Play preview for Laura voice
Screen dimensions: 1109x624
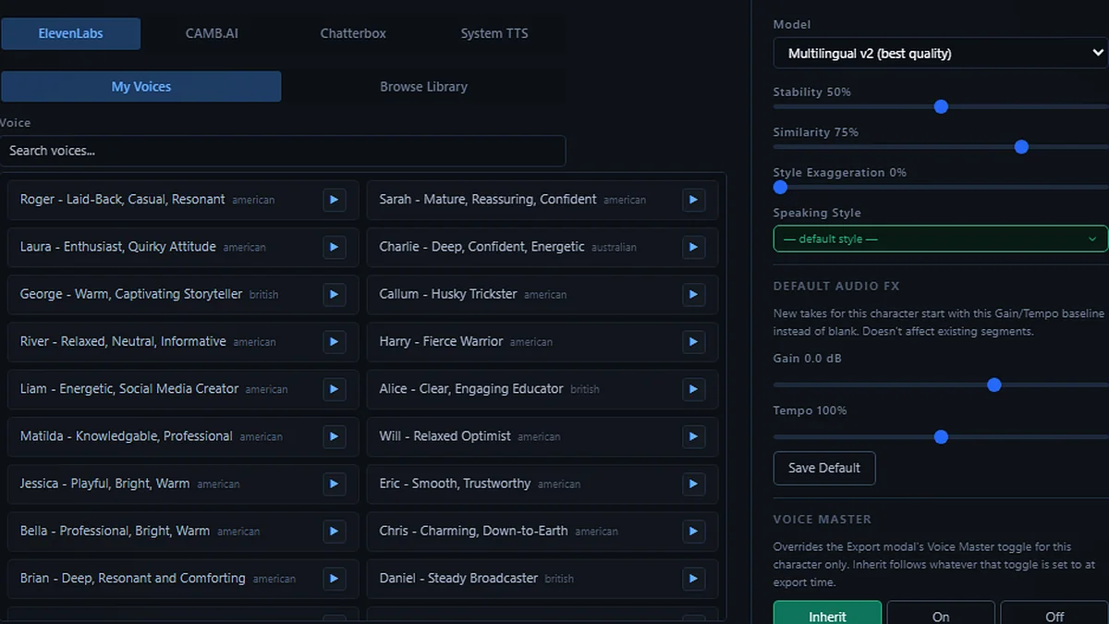click(x=334, y=247)
